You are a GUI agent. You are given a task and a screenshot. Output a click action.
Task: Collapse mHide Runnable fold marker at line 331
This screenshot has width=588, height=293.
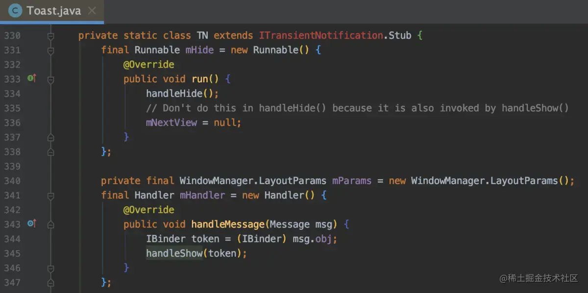tap(50, 50)
